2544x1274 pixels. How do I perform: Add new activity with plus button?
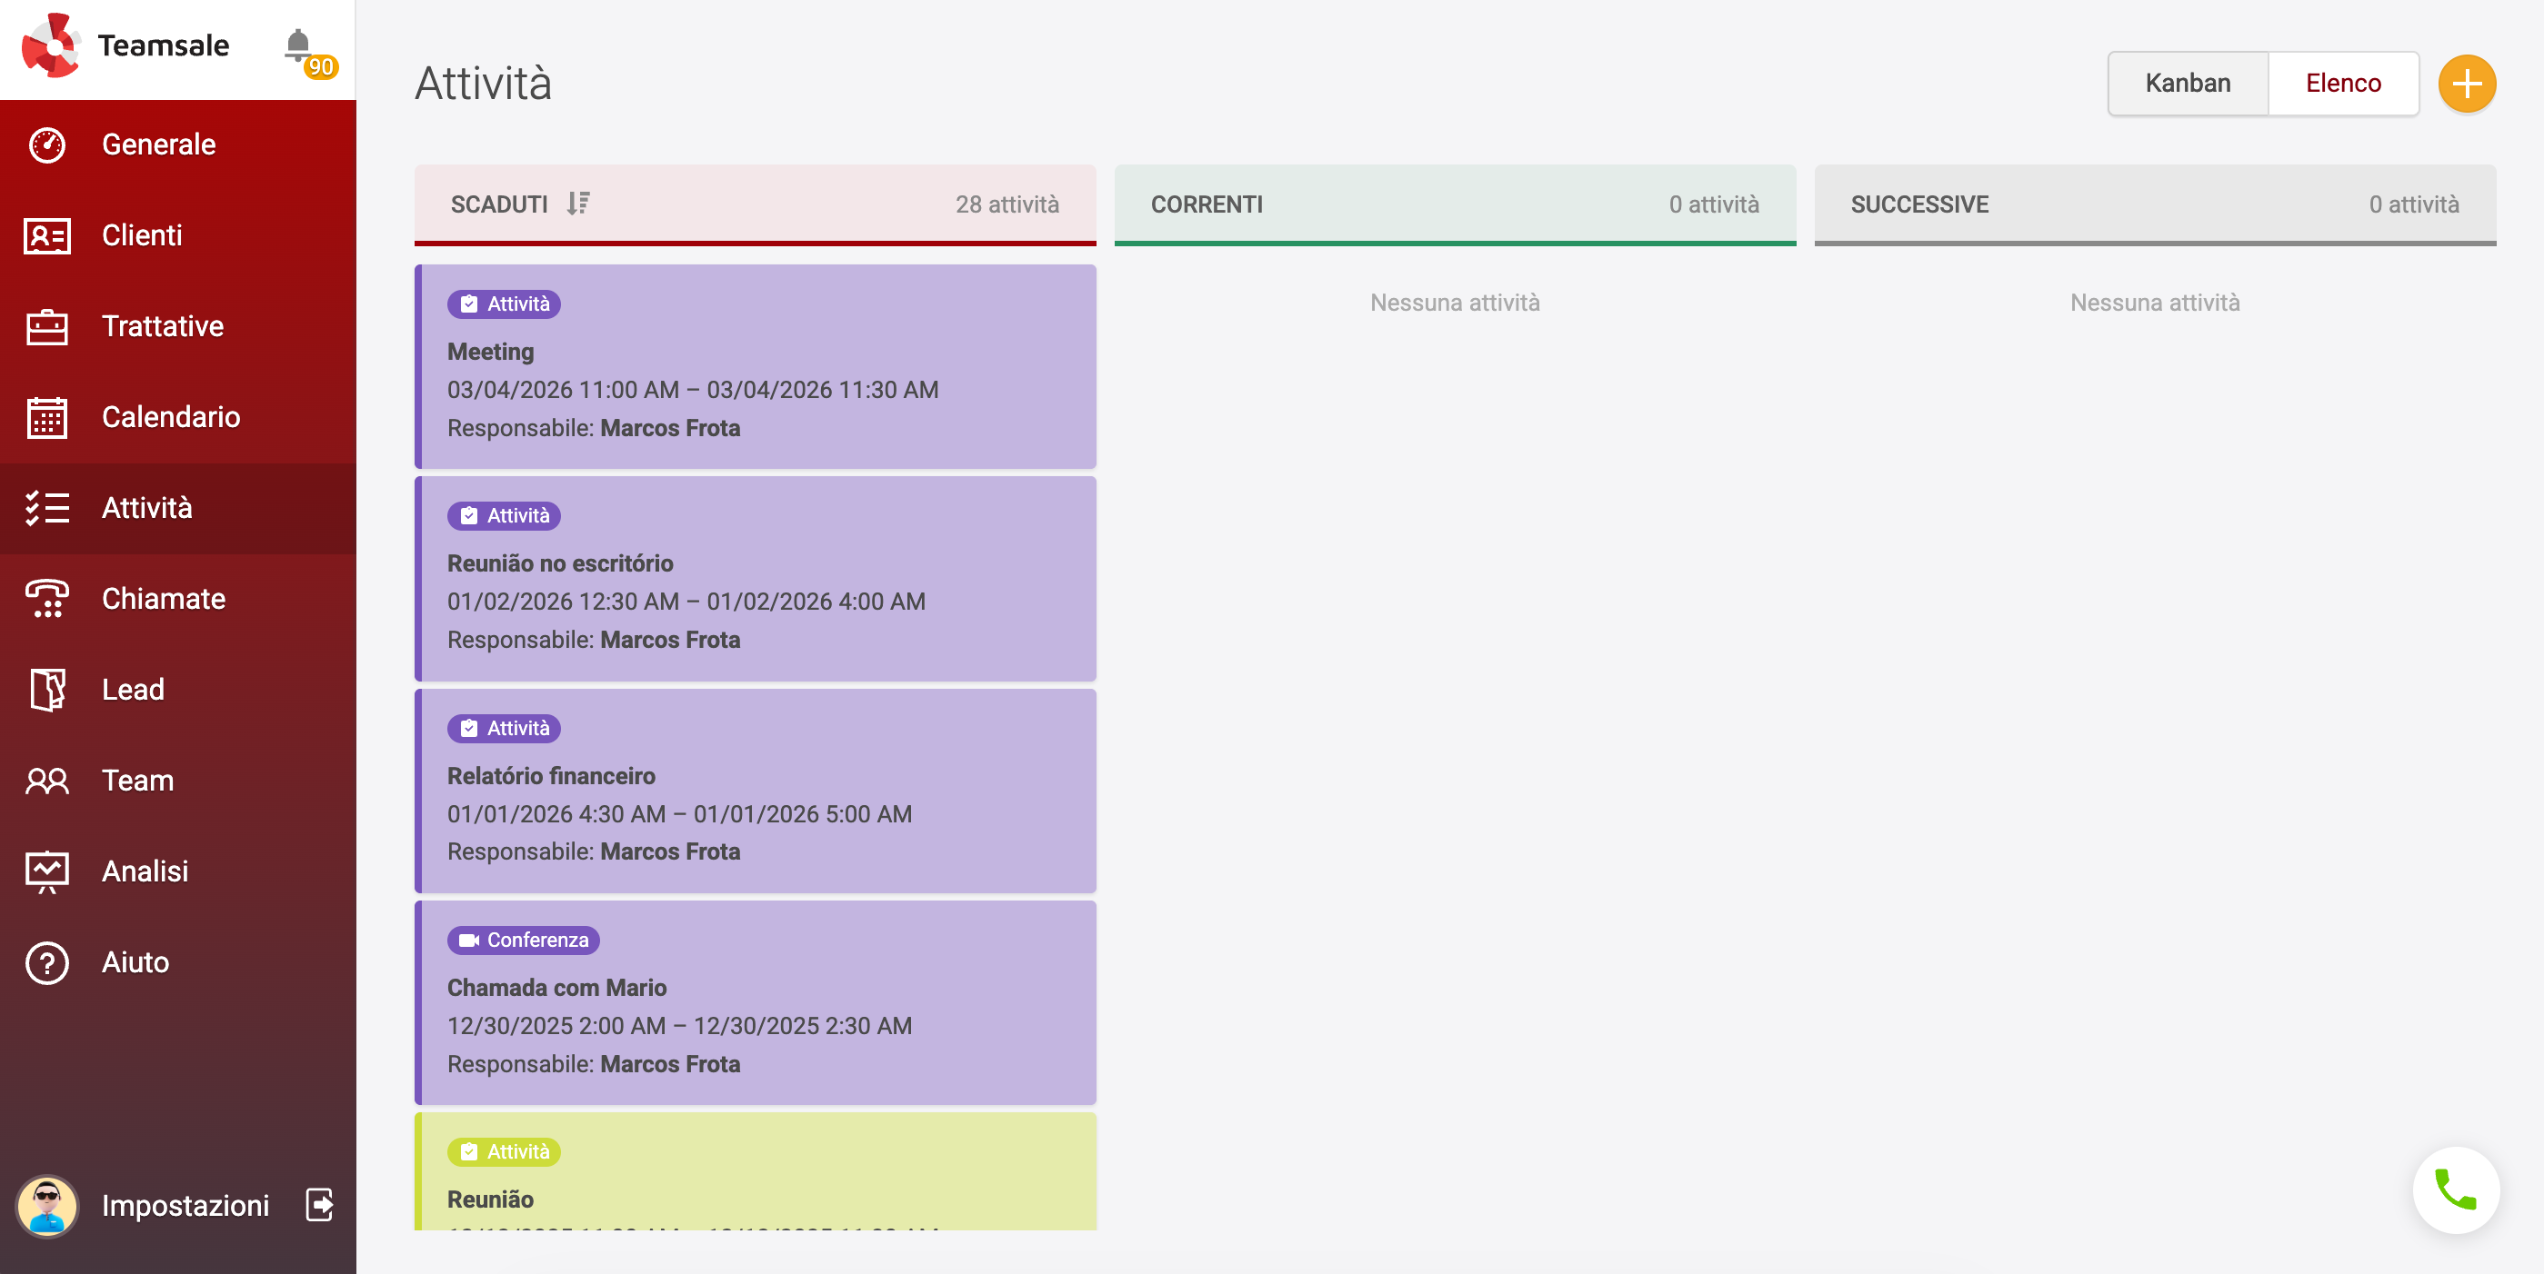[2466, 83]
